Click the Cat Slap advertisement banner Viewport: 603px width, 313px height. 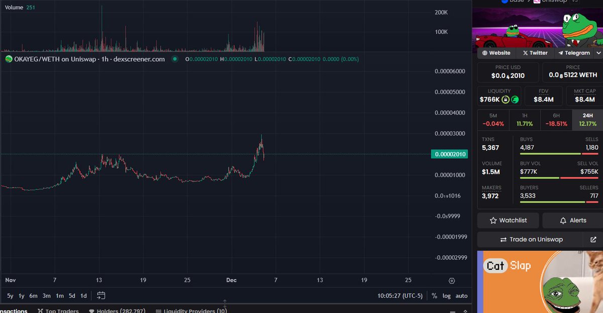click(x=540, y=281)
